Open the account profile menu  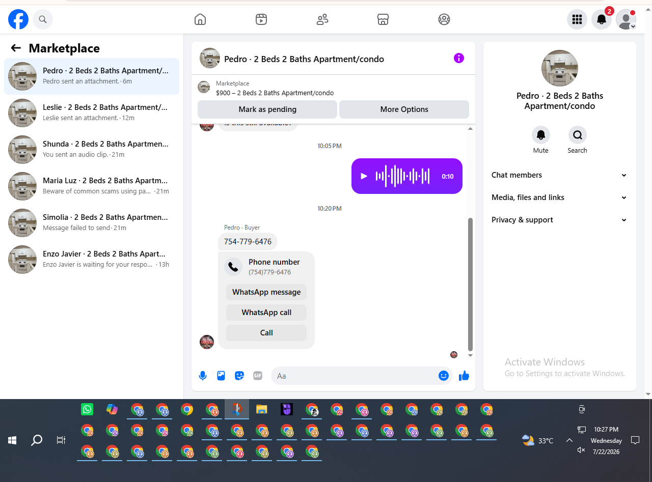pos(626,19)
